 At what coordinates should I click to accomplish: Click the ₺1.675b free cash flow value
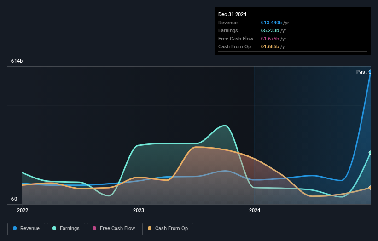click(x=269, y=39)
